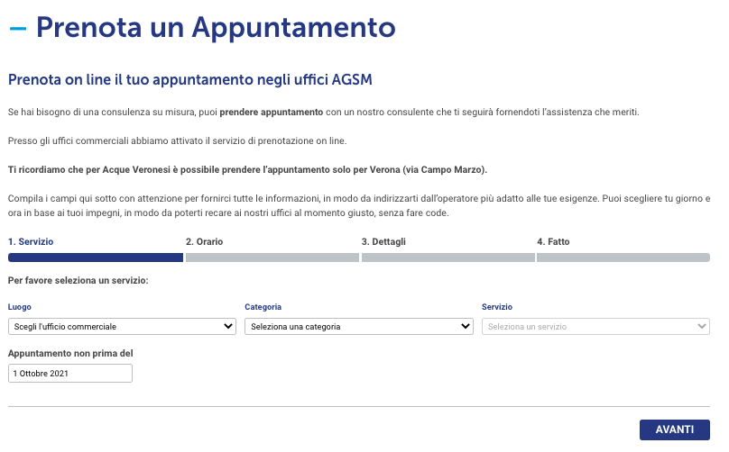Go to the '2. Orario' step

coord(204,242)
